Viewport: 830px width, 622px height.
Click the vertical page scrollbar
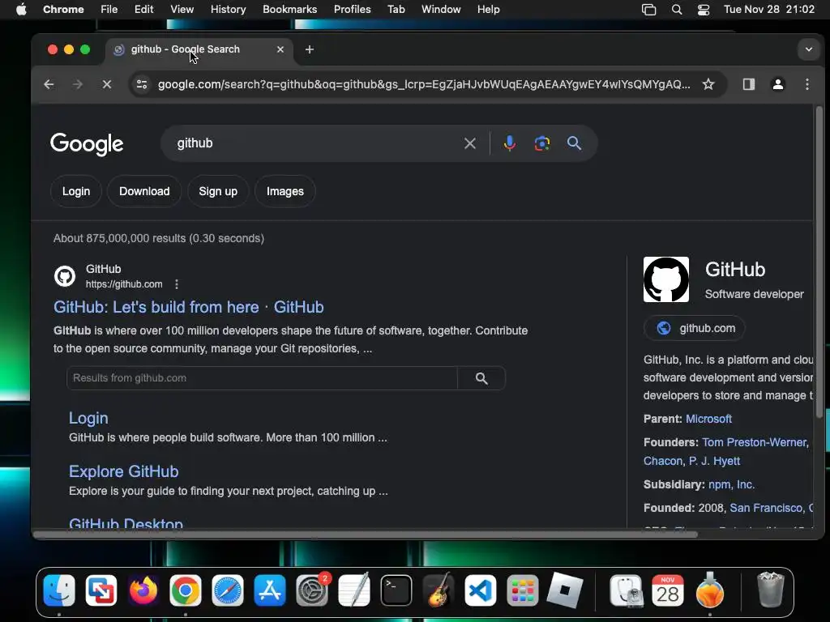pyautogui.click(x=819, y=262)
